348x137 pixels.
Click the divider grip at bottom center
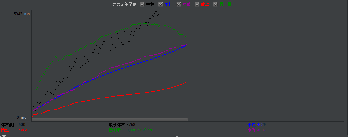[x=175, y=136]
